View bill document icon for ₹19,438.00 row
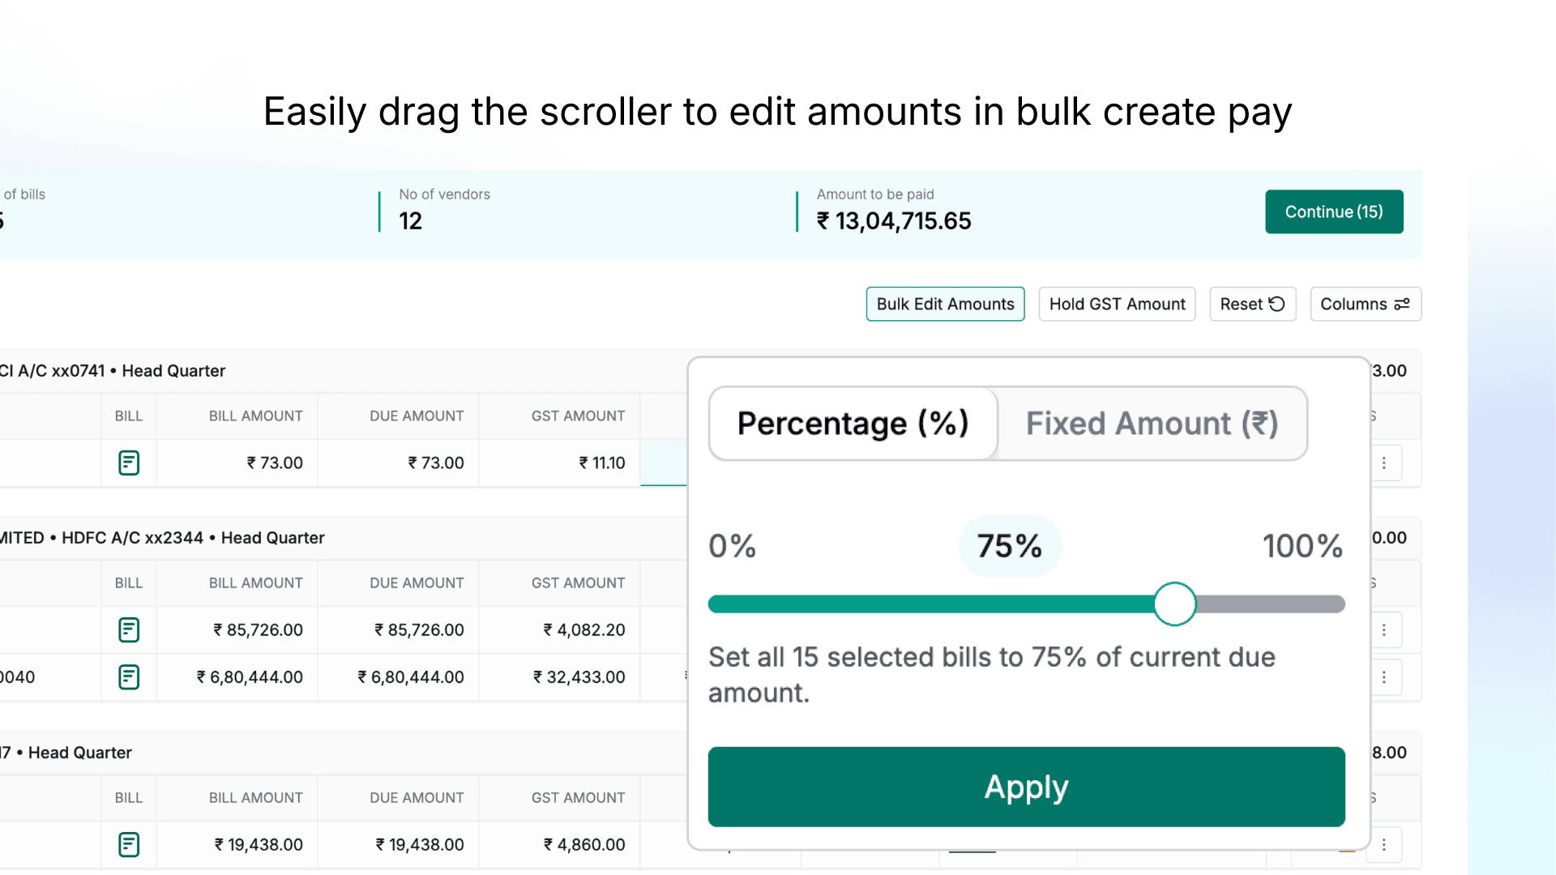 129,844
